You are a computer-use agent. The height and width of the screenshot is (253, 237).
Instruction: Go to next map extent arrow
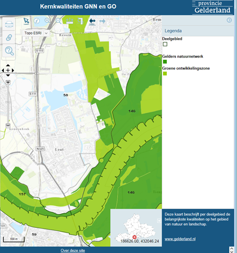(102, 21)
